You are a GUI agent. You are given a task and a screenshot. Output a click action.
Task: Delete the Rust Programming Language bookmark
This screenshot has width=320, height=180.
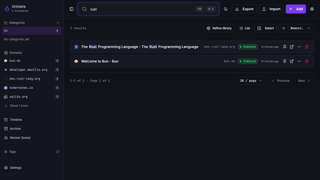307,47
